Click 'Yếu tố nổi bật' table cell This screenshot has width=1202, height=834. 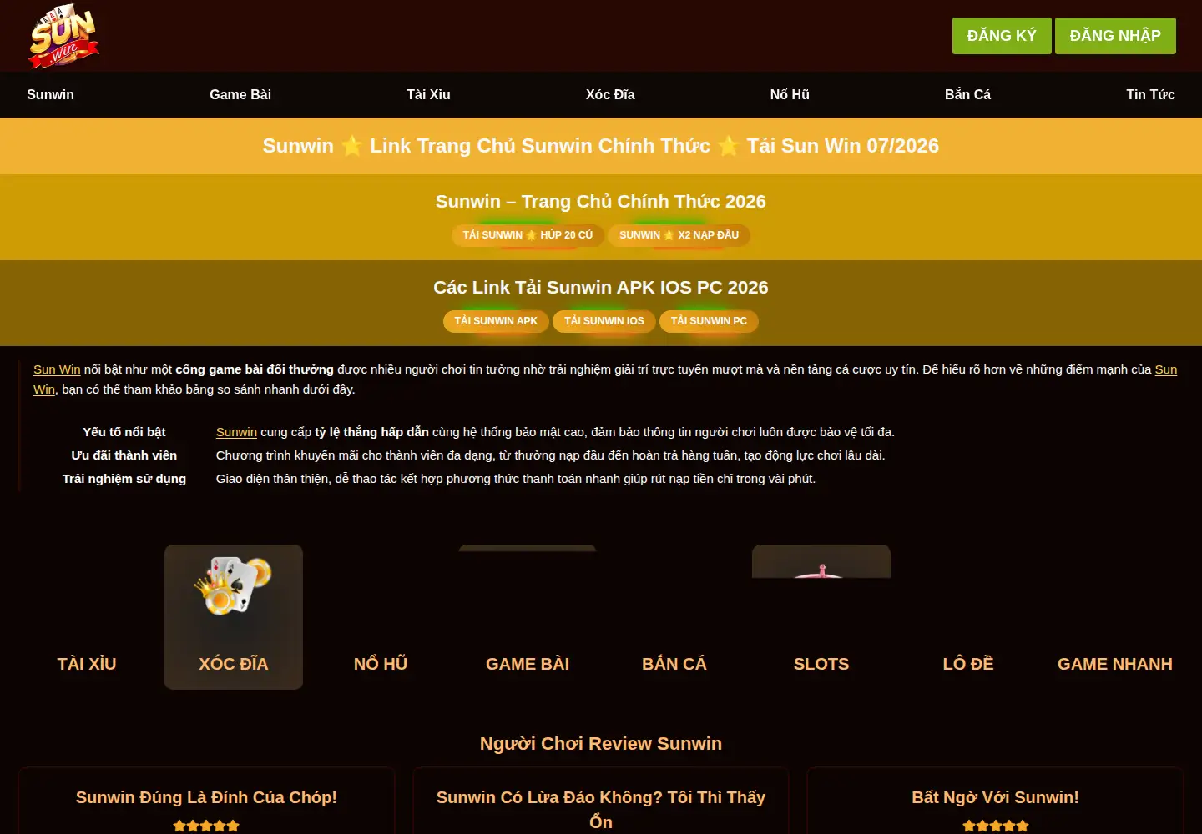point(124,432)
